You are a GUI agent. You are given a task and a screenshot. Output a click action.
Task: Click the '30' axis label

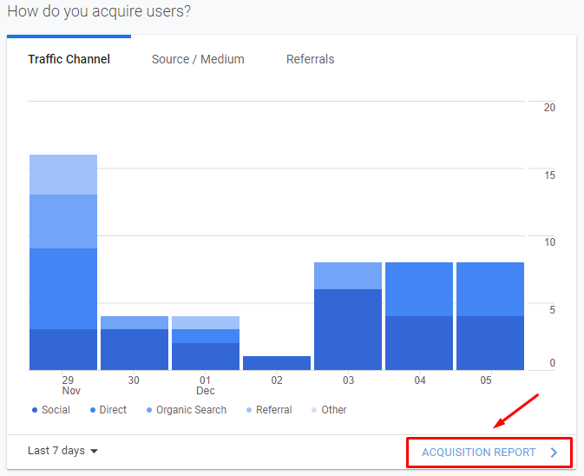pos(134,380)
